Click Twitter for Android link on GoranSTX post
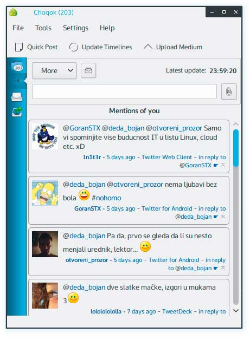The height and width of the screenshot is (340, 250). click(x=167, y=208)
